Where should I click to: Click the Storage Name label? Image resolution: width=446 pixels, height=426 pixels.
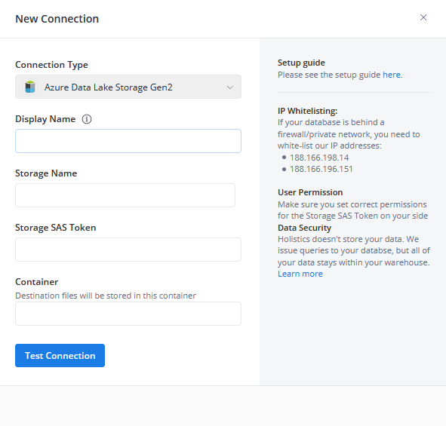[x=46, y=173]
